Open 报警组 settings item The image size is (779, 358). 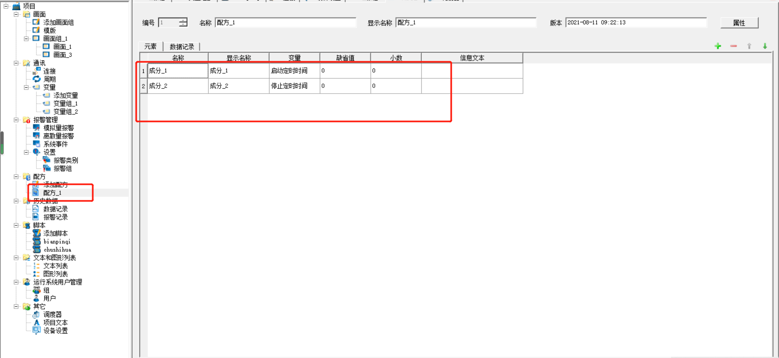click(x=63, y=168)
